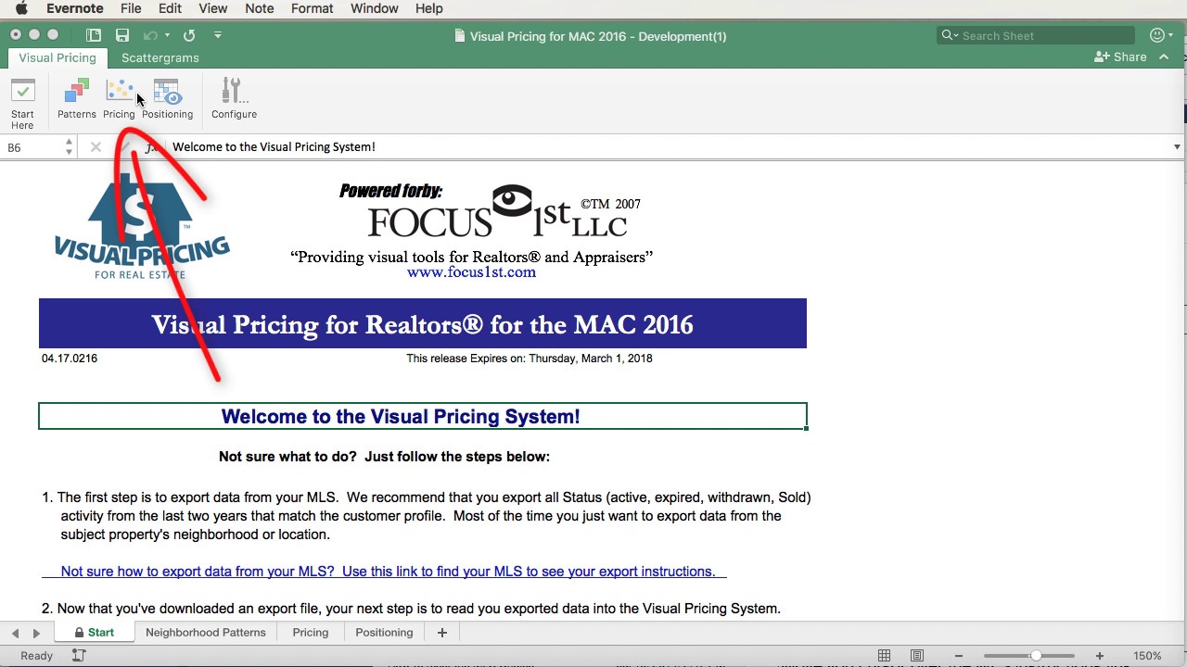Screen dimensions: 1187x667
Task: Select the Neighborhood Patterns sheet tab
Action: pyautogui.click(x=205, y=633)
